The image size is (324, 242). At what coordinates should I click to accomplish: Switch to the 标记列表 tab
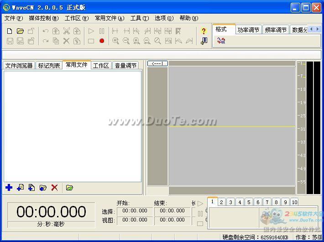(x=49, y=65)
